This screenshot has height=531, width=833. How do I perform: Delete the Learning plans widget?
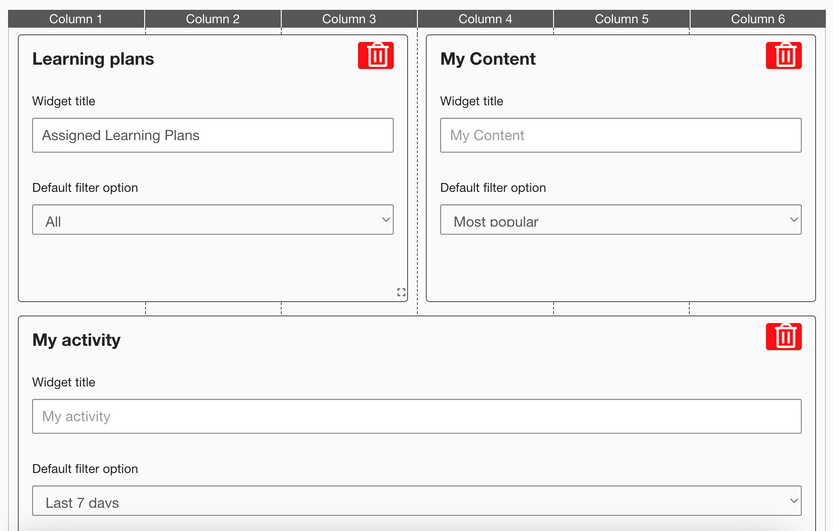375,55
